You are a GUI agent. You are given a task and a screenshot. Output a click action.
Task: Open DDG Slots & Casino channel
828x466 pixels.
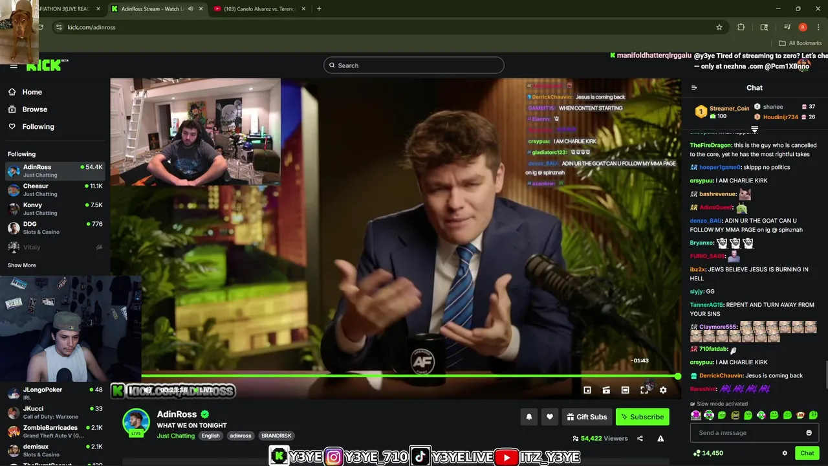click(55, 228)
